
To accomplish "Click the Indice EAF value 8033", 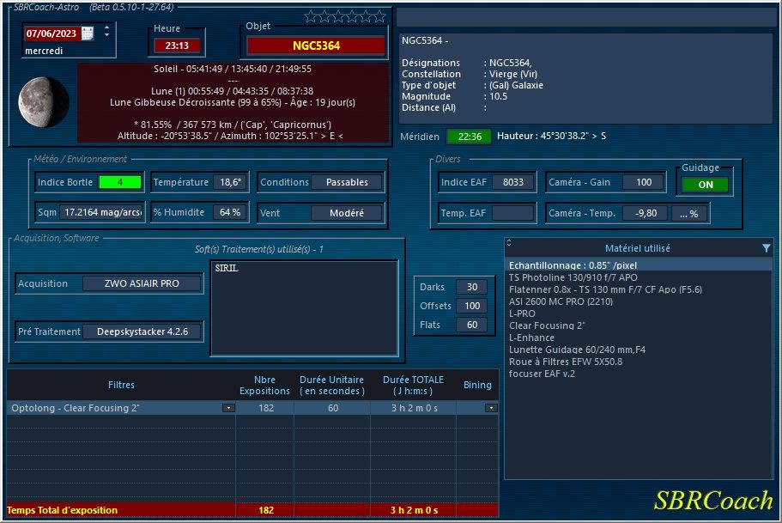I will click(513, 182).
